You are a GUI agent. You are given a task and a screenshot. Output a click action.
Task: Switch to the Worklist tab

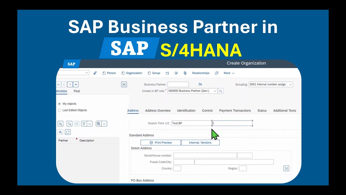point(62,91)
